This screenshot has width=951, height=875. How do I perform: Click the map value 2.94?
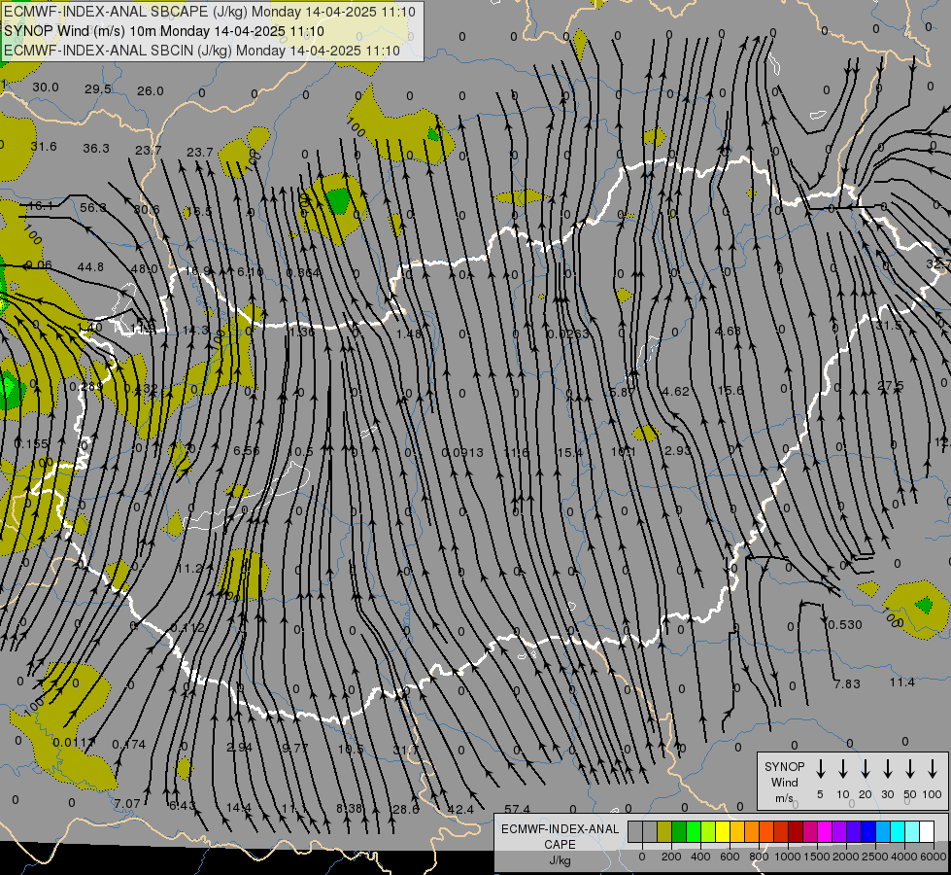(x=240, y=748)
